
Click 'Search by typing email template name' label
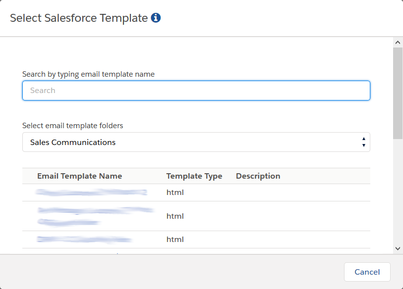[88, 74]
